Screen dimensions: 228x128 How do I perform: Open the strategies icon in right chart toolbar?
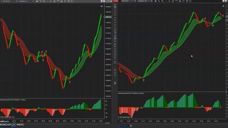[x=183, y=1]
